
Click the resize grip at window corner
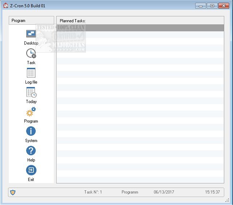[x=227, y=200]
